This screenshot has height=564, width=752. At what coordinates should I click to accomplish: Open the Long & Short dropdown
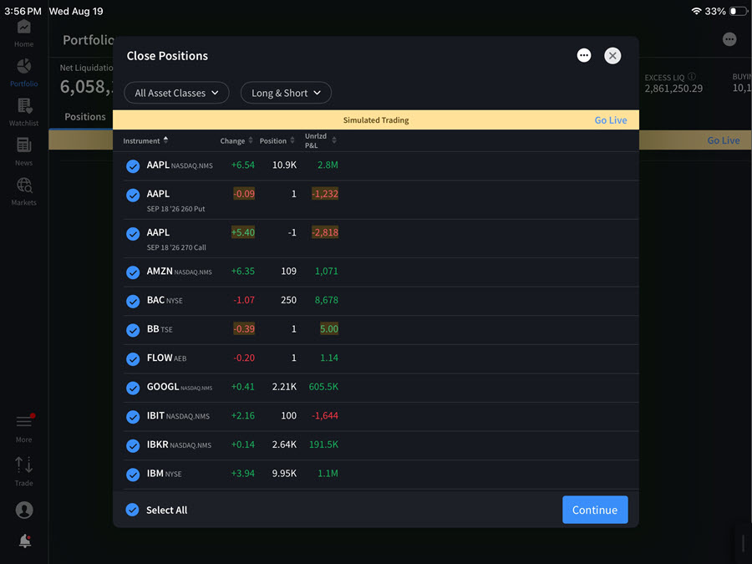tap(286, 93)
